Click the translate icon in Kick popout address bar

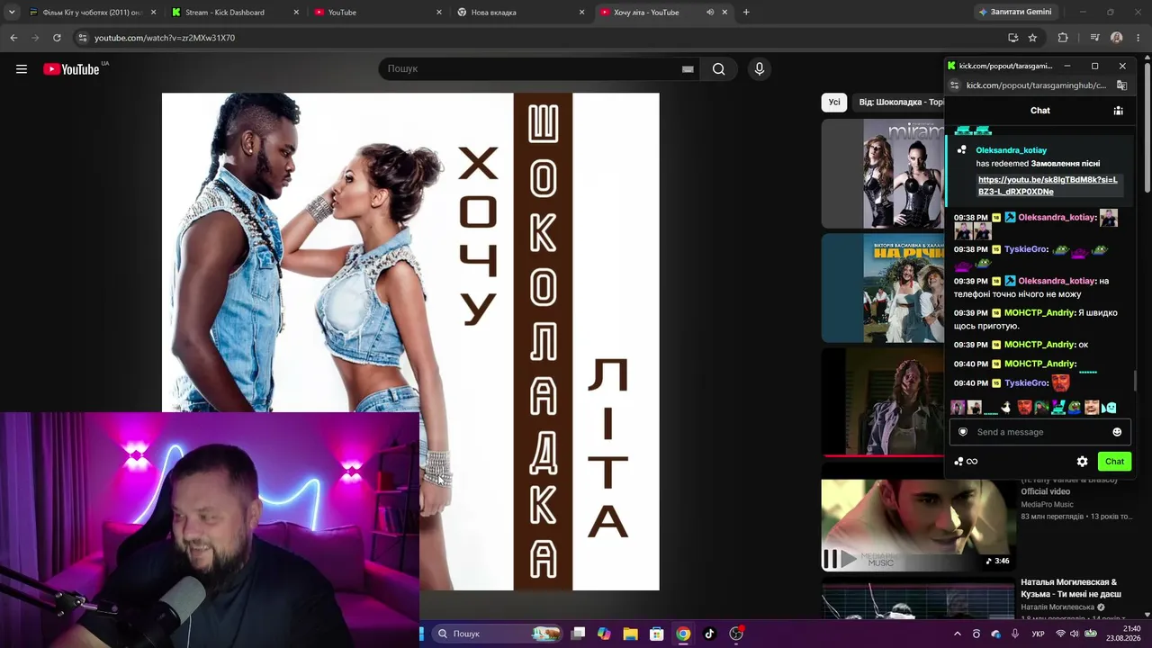point(1121,85)
